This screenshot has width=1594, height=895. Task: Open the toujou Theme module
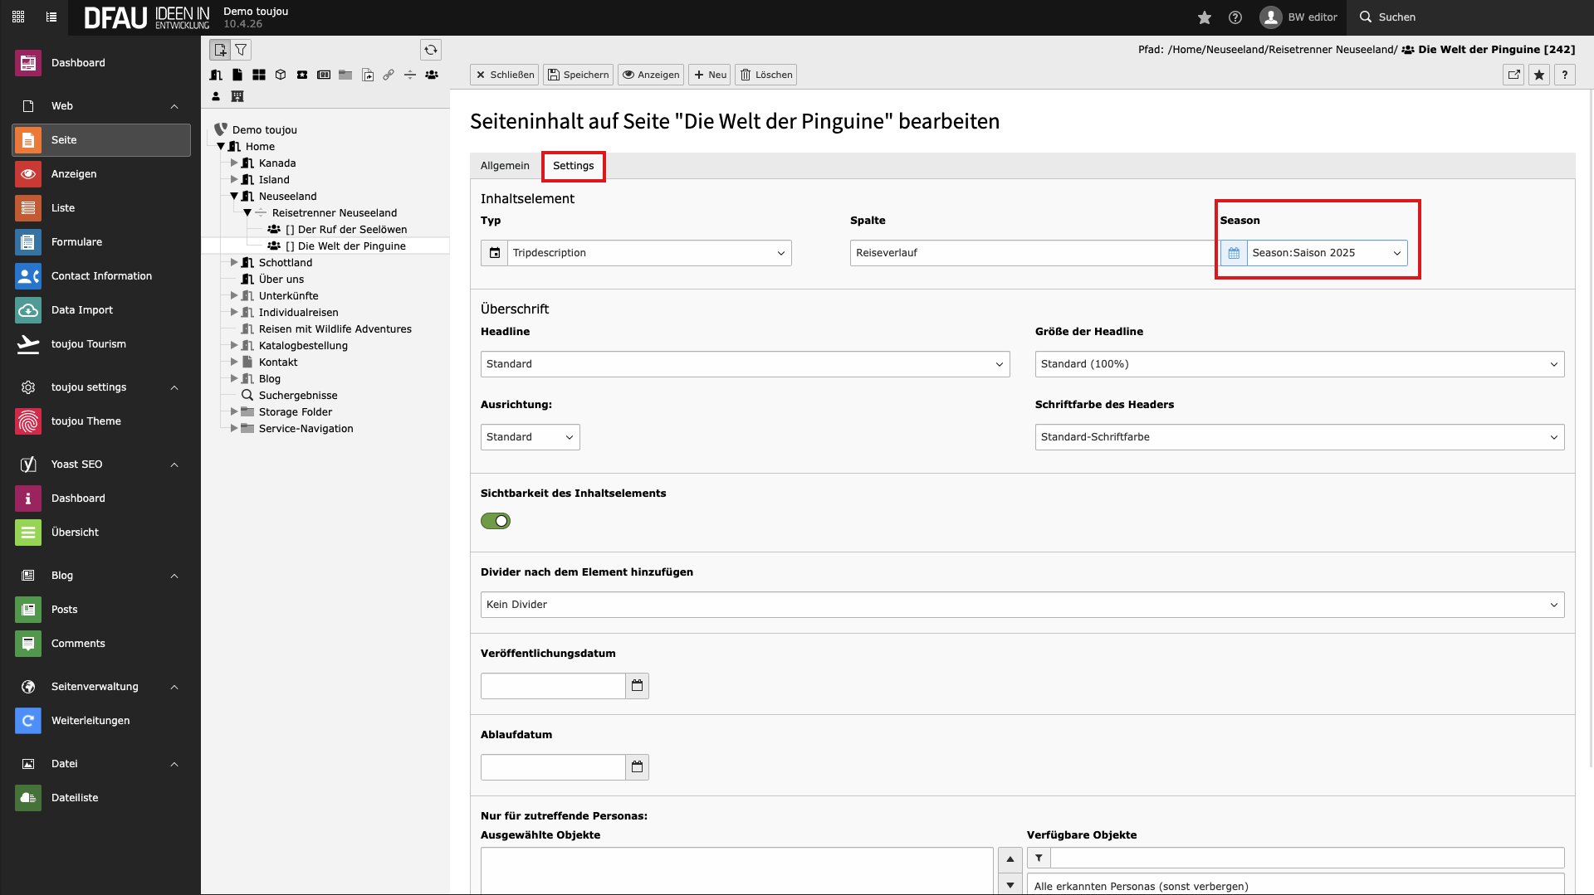pos(101,421)
